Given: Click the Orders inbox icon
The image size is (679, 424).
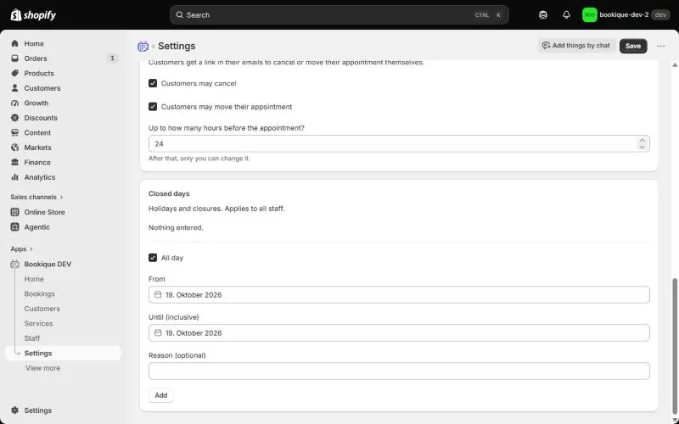Looking at the screenshot, I should (15, 59).
